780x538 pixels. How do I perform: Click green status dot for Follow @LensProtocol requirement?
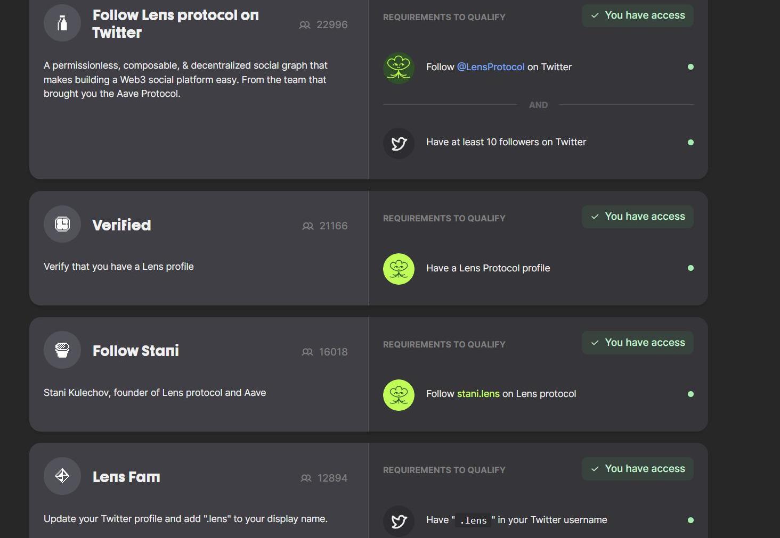coord(690,67)
